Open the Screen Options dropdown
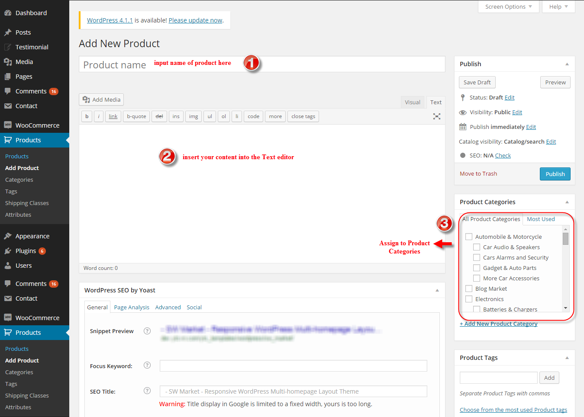The height and width of the screenshot is (417, 584). [x=508, y=6]
